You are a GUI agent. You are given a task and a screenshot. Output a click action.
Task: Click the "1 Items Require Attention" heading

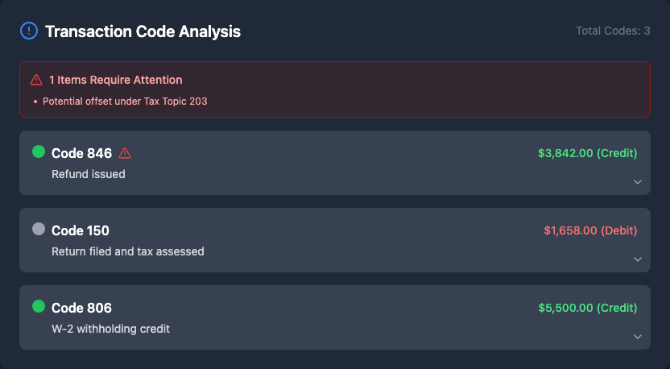pos(115,80)
